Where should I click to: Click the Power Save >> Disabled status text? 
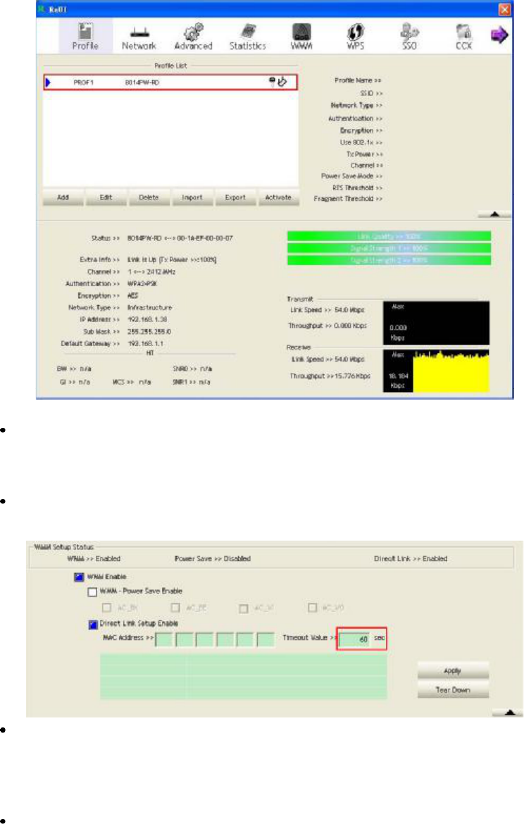click(x=213, y=559)
